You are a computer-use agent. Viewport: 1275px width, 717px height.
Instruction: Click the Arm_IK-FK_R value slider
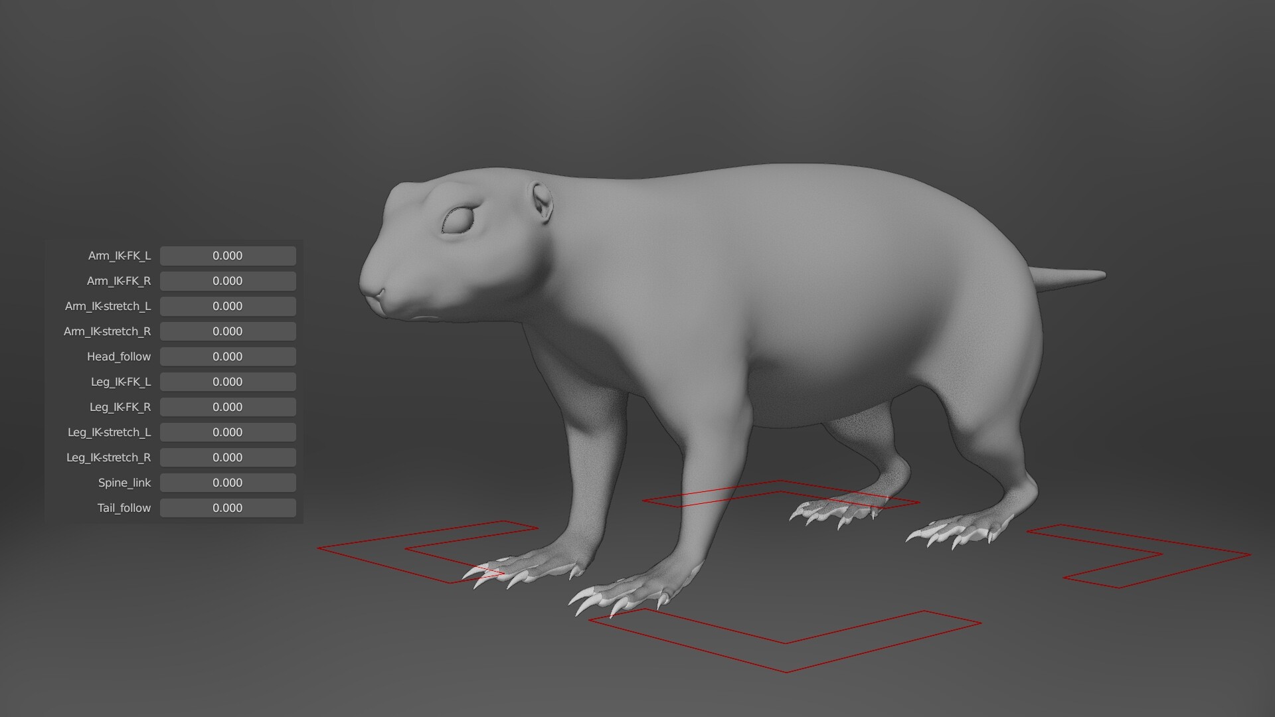228,281
